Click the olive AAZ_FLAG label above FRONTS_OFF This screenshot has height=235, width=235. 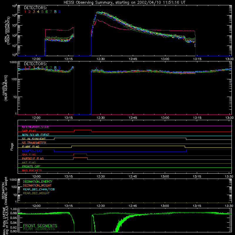(29, 163)
